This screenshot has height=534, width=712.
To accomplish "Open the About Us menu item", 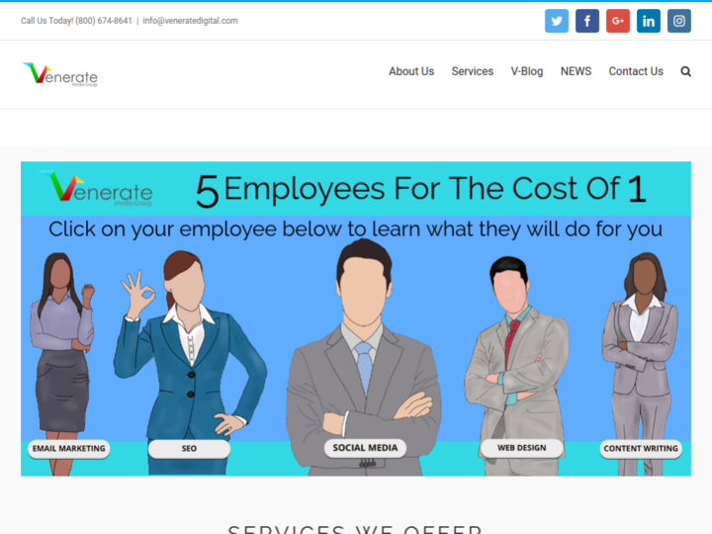I will (x=411, y=71).
